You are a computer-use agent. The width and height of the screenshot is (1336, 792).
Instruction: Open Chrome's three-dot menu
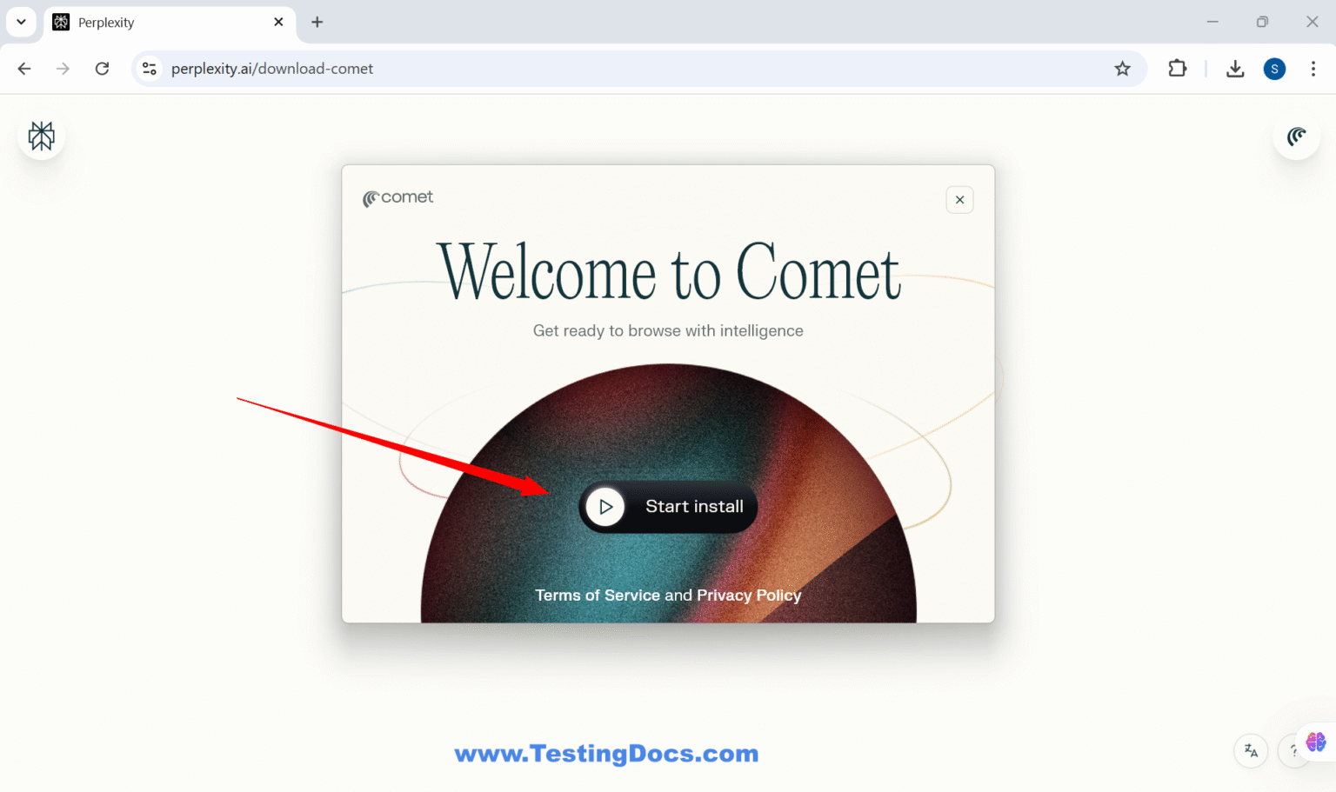1314,69
